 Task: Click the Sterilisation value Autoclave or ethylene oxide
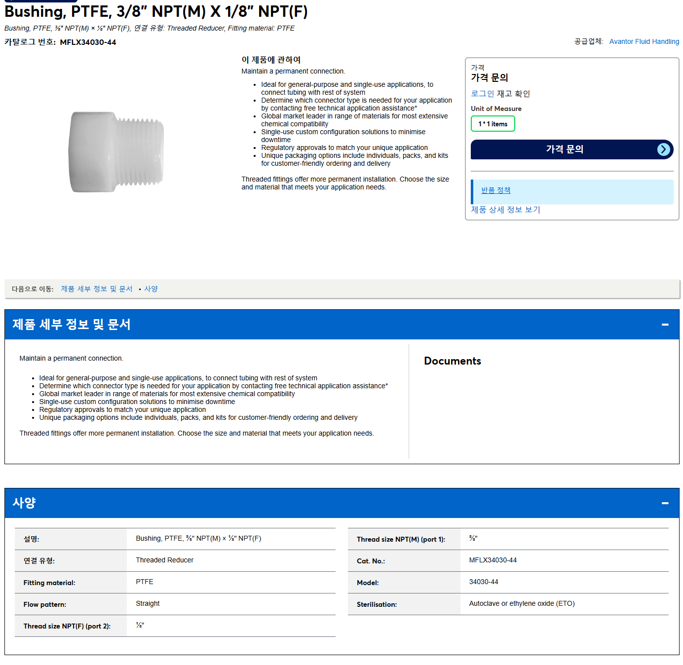pyautogui.click(x=522, y=604)
